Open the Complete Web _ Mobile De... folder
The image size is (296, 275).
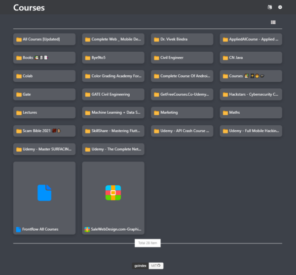113,39
